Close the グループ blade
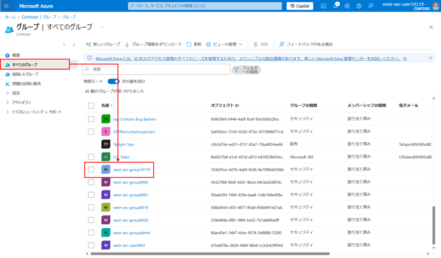Viewport: 441px width, 258px height. point(431,27)
